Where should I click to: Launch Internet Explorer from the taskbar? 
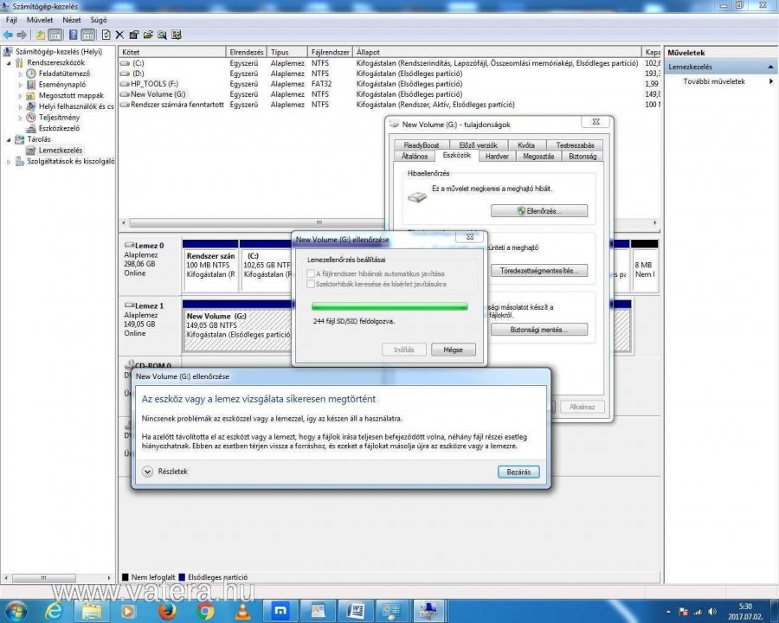[54, 611]
